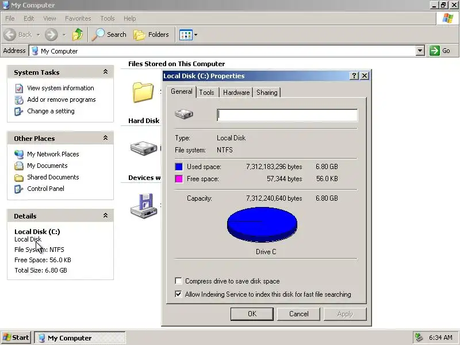Screen dimensions: 460x345
Task: Collapse the Details panel
Action: pyautogui.click(x=105, y=216)
